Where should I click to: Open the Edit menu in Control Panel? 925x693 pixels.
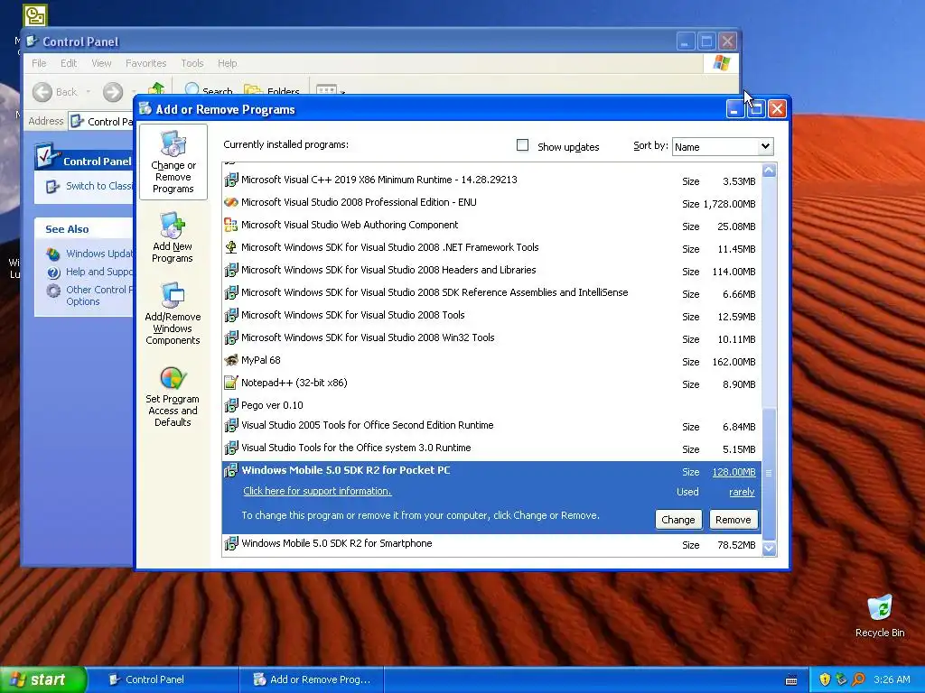[x=69, y=63]
